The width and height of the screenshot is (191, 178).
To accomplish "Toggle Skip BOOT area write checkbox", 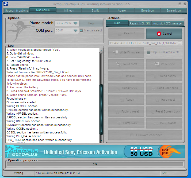I will (x=149, y=52).
